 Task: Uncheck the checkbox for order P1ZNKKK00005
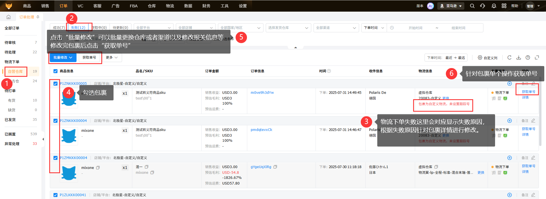[x=55, y=84]
